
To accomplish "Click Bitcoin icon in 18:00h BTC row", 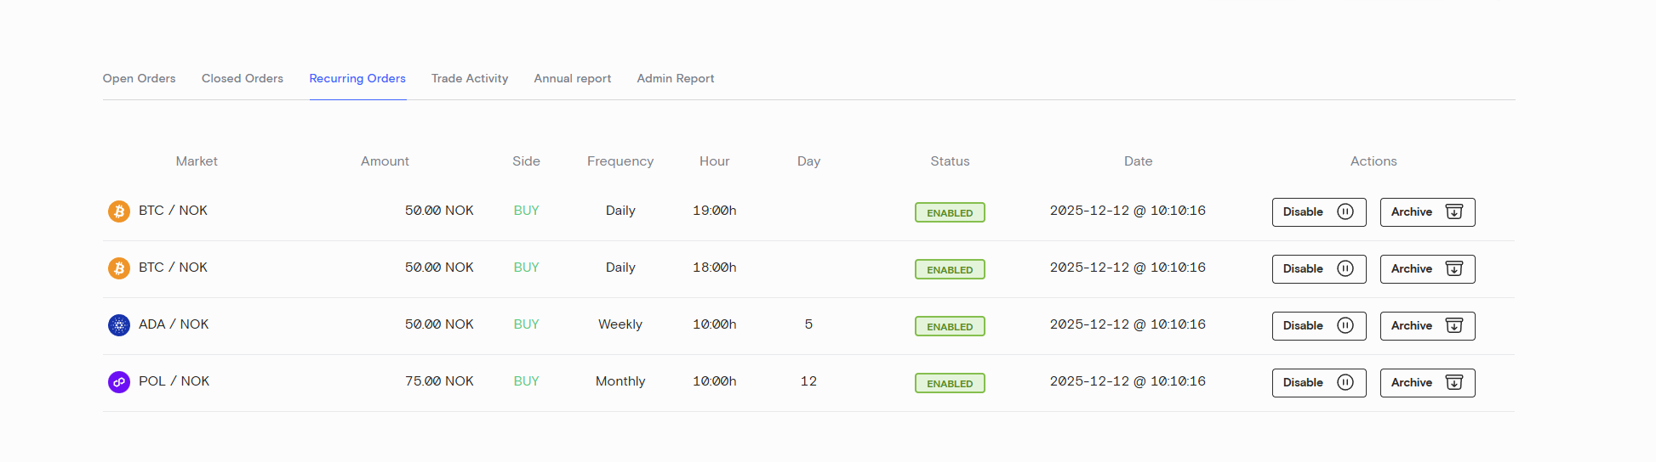I will tap(119, 268).
